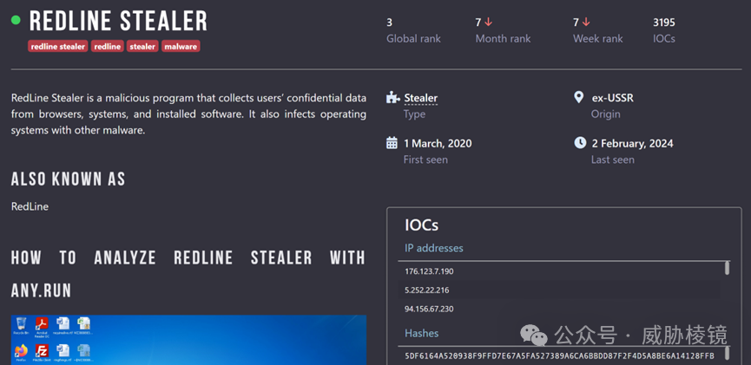Click the Month rank value 7
The image size is (751, 365).
tap(478, 22)
